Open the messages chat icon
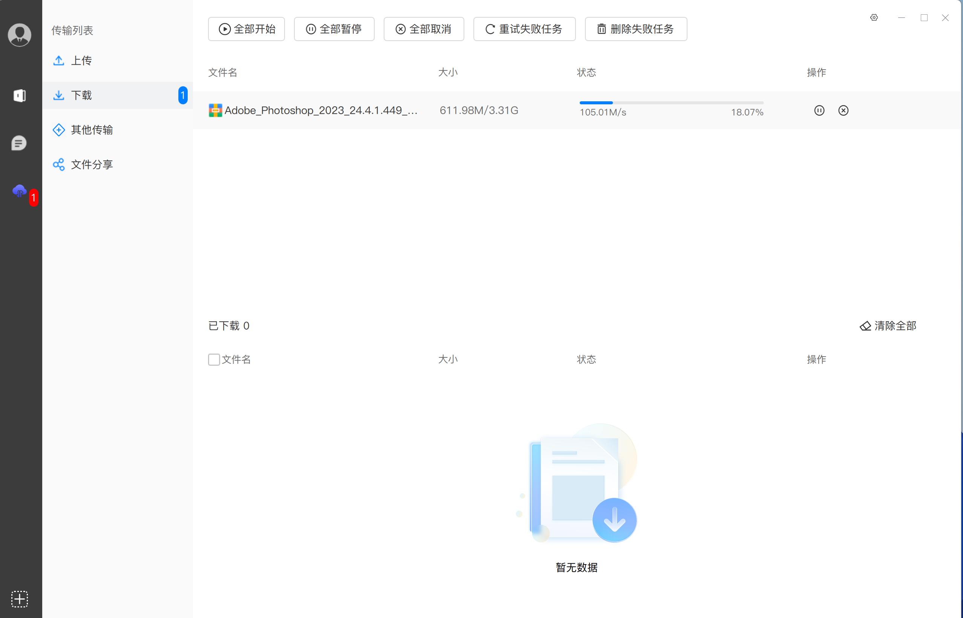 19,143
